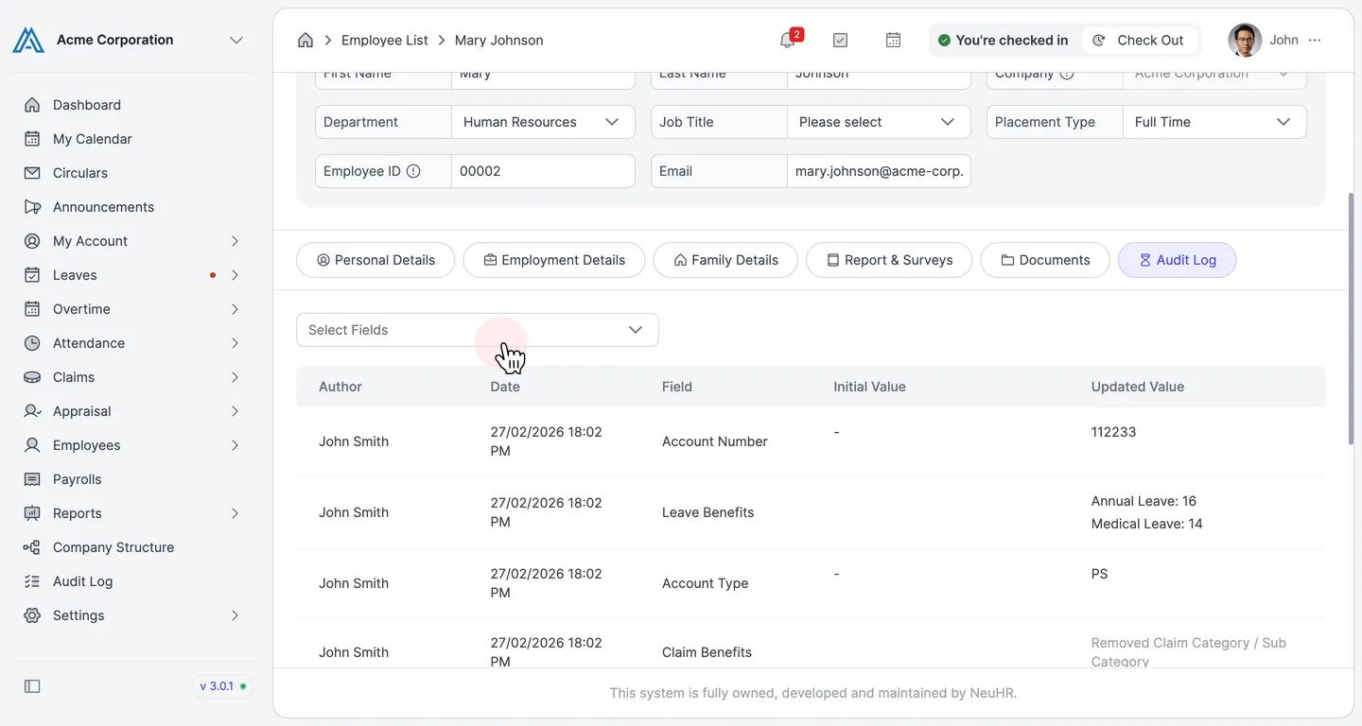Click the Claim Benefits field cell

click(707, 652)
